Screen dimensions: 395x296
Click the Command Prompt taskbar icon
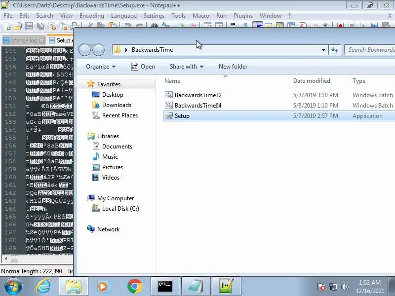click(x=165, y=286)
